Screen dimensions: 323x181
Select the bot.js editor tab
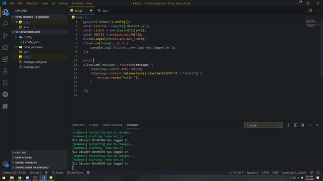point(81,11)
